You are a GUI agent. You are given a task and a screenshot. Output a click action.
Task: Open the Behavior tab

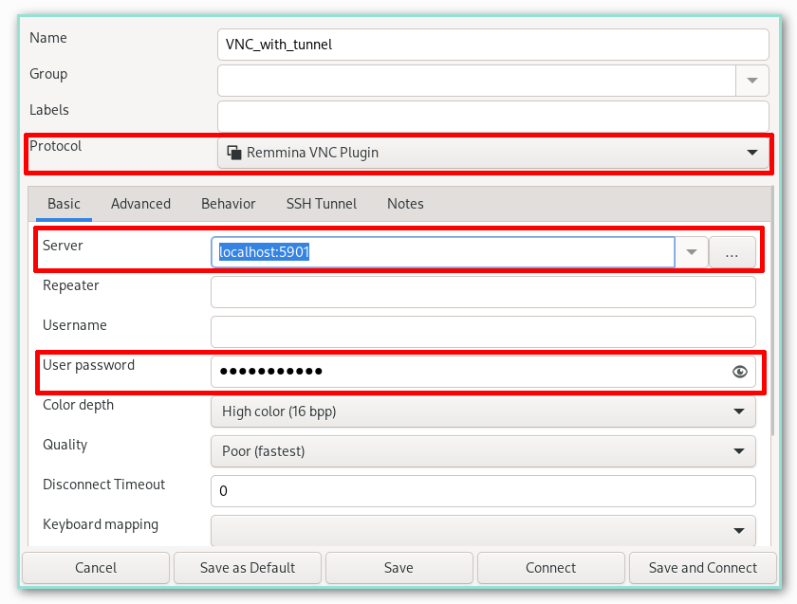pos(228,204)
